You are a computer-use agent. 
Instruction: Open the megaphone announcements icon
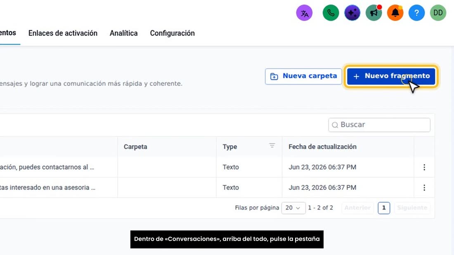pos(374,13)
